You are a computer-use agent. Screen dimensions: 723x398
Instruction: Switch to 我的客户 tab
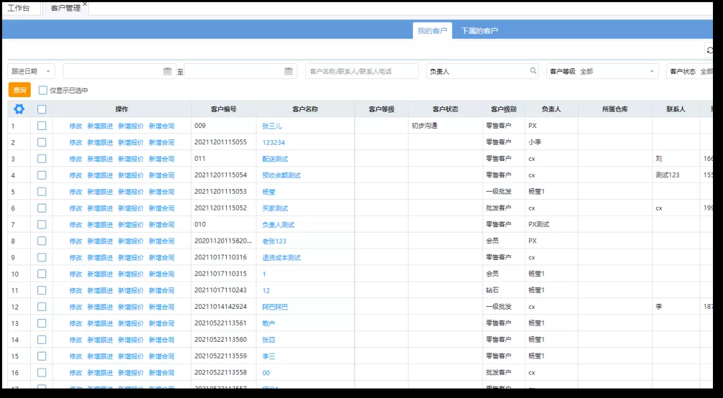click(432, 31)
